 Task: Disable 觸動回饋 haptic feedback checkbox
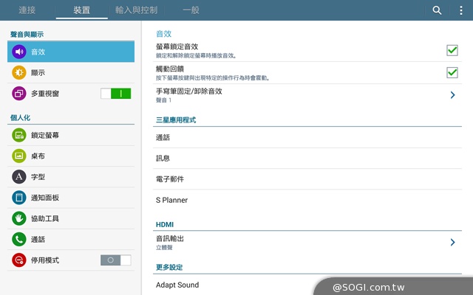[452, 72]
